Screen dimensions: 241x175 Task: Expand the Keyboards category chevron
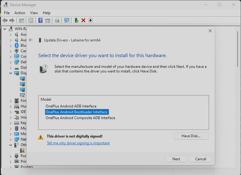click(10, 123)
